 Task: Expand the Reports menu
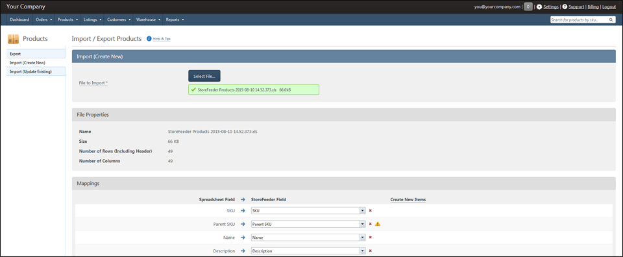tap(175, 19)
